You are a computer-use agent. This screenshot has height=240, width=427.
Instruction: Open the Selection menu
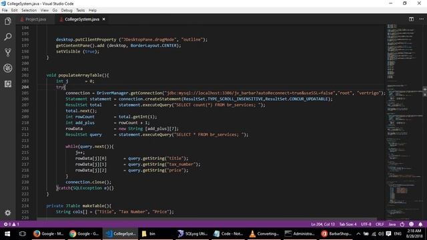tap(29, 11)
